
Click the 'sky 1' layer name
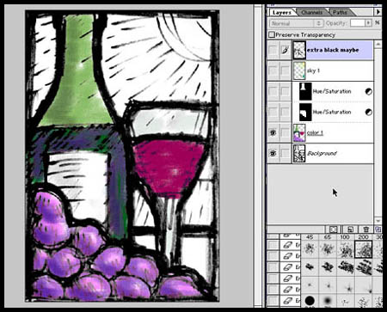coord(313,70)
